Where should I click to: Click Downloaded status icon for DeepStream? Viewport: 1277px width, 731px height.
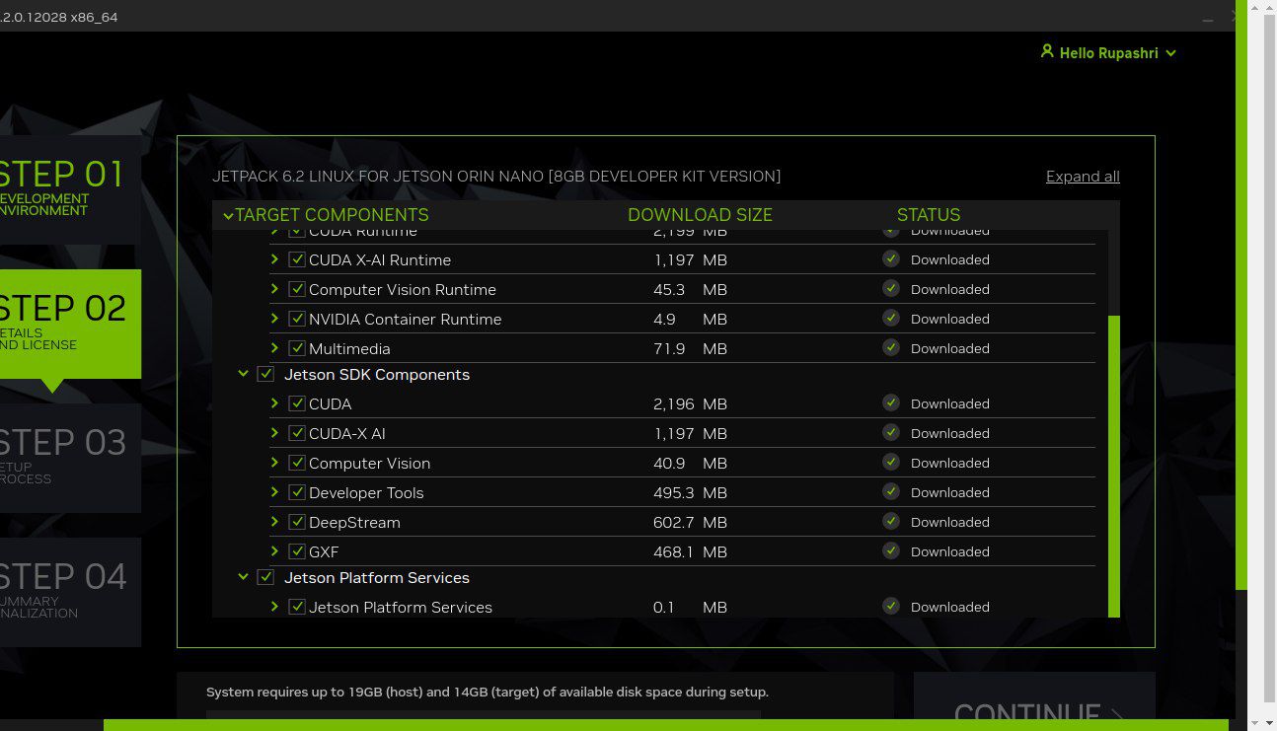[x=891, y=521]
